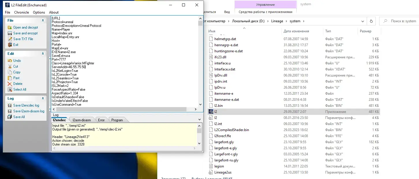Click the Save l2encdec log icon
The width and height of the screenshot is (419, 179).
(10, 105)
